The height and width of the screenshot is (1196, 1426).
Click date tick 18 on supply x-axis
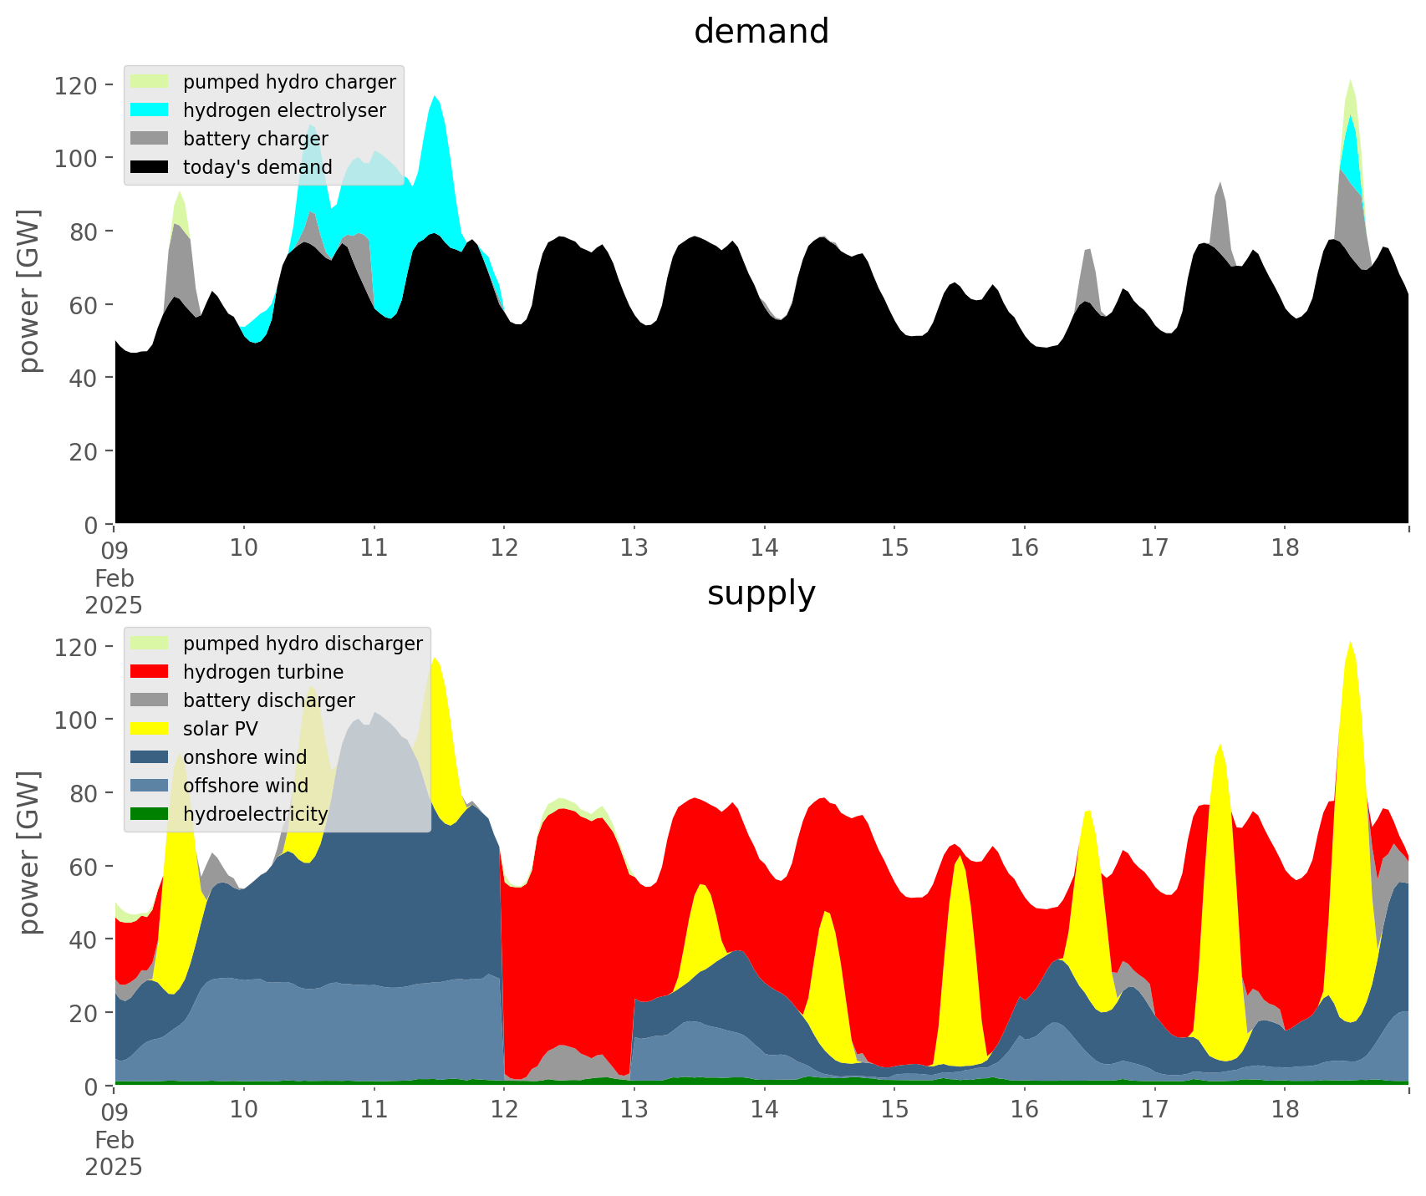tap(1285, 1110)
